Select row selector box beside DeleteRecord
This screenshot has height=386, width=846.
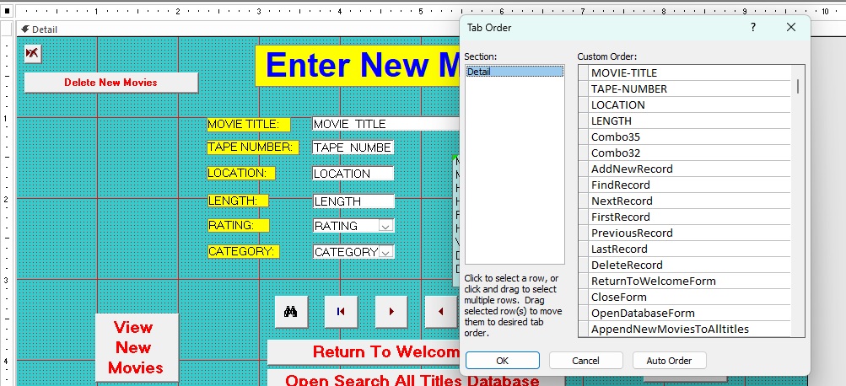pyautogui.click(x=583, y=265)
